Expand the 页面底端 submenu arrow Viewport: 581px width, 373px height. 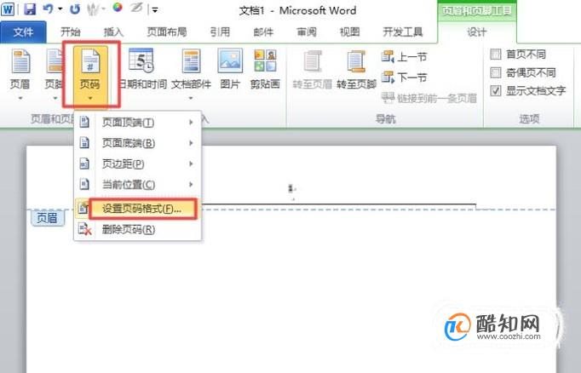click(191, 143)
